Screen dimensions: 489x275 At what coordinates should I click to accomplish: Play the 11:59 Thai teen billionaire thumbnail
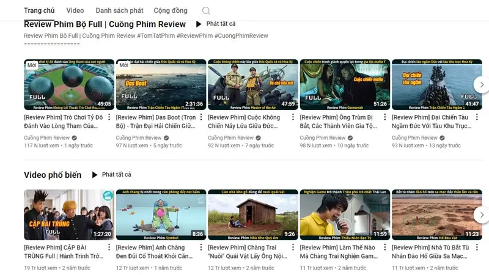point(345,215)
